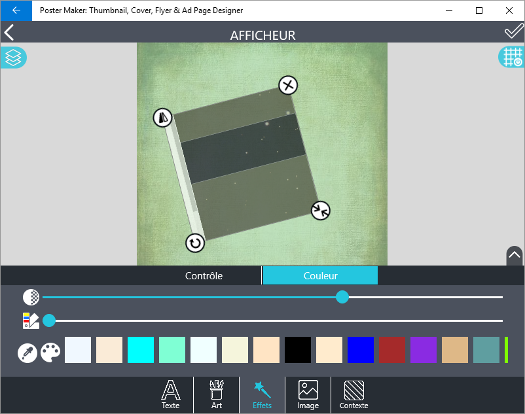Select the dark sticker on the canvas
Viewport: 525px width, 414px height.
click(x=241, y=164)
